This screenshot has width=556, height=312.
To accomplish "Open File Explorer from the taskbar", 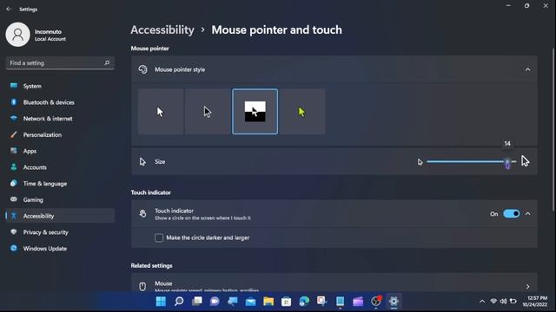I will (268, 302).
